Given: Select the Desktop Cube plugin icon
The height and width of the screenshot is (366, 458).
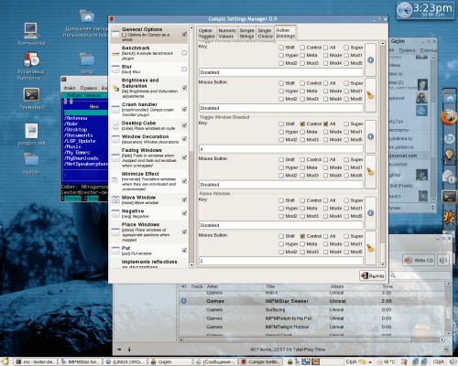Looking at the screenshot, I should [115, 125].
